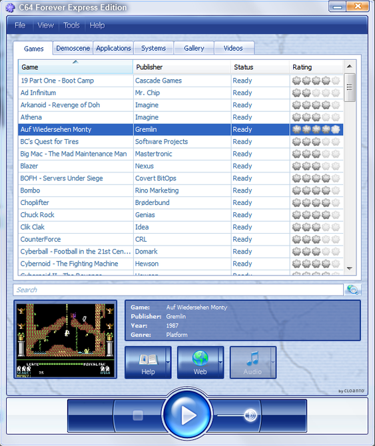This screenshot has width=375, height=446.
Task: Adjust the volume slider knob
Action: pos(250,415)
